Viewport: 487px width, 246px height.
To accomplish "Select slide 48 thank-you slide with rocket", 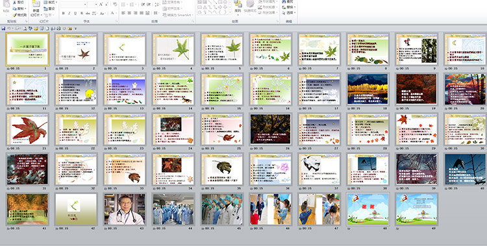I will point(368,209).
